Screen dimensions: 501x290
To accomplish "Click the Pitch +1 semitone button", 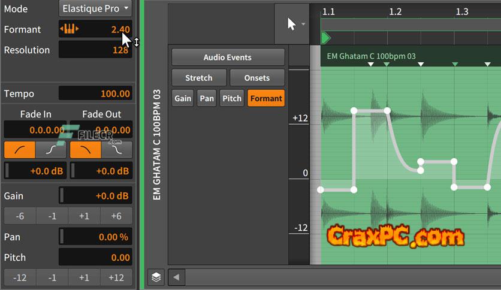I will tap(84, 277).
